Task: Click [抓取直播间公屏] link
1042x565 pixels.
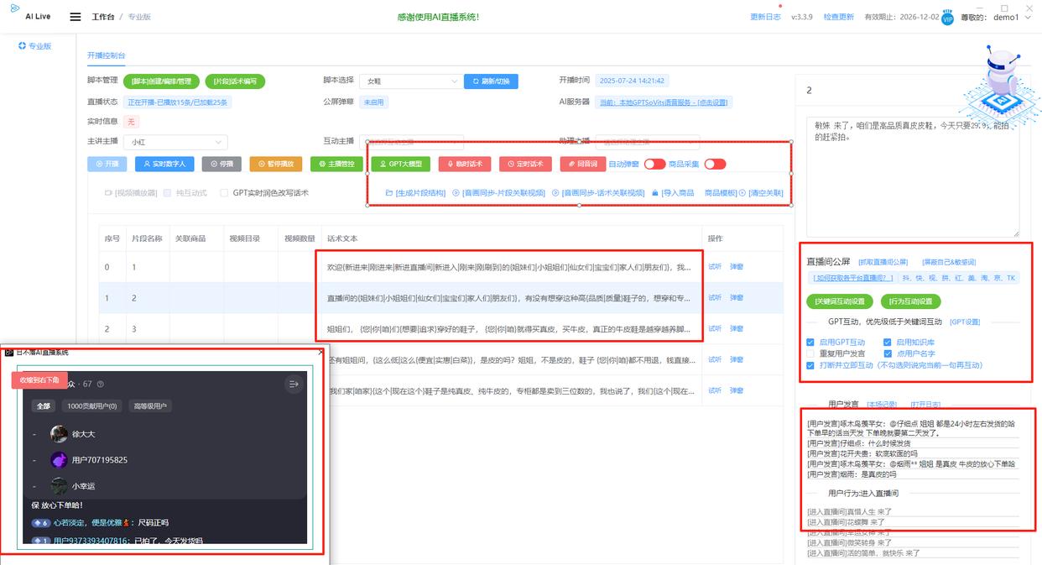Action: coord(883,262)
